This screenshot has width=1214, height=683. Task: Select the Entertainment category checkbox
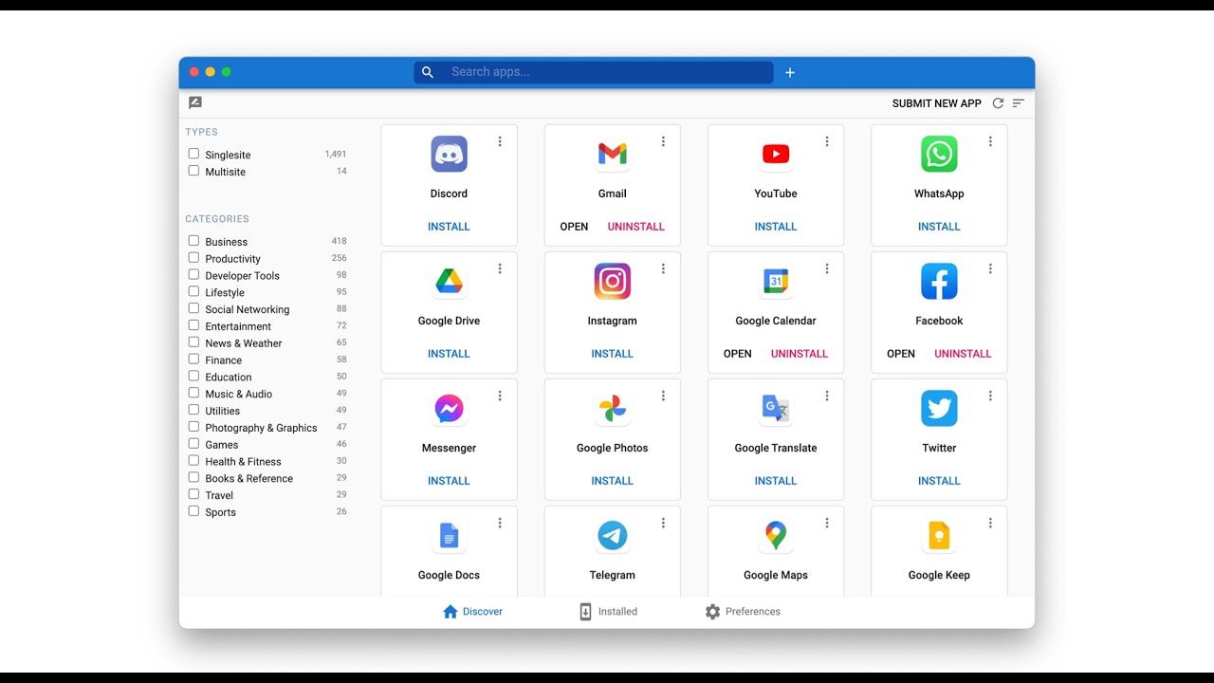pyautogui.click(x=193, y=325)
